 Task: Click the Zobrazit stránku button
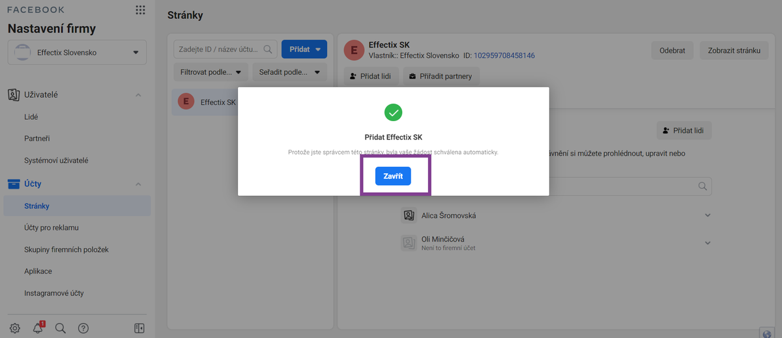734,50
